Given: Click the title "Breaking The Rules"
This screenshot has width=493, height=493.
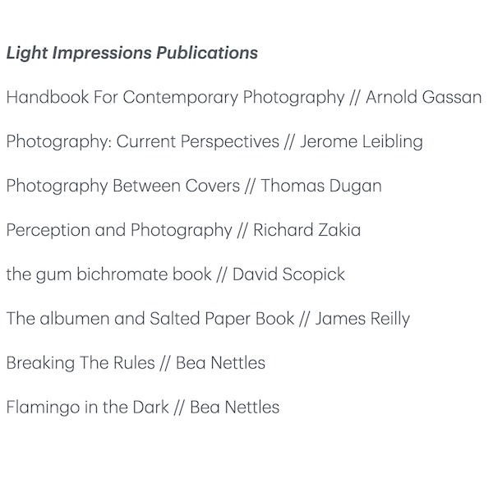Looking at the screenshot, I should [x=81, y=362].
